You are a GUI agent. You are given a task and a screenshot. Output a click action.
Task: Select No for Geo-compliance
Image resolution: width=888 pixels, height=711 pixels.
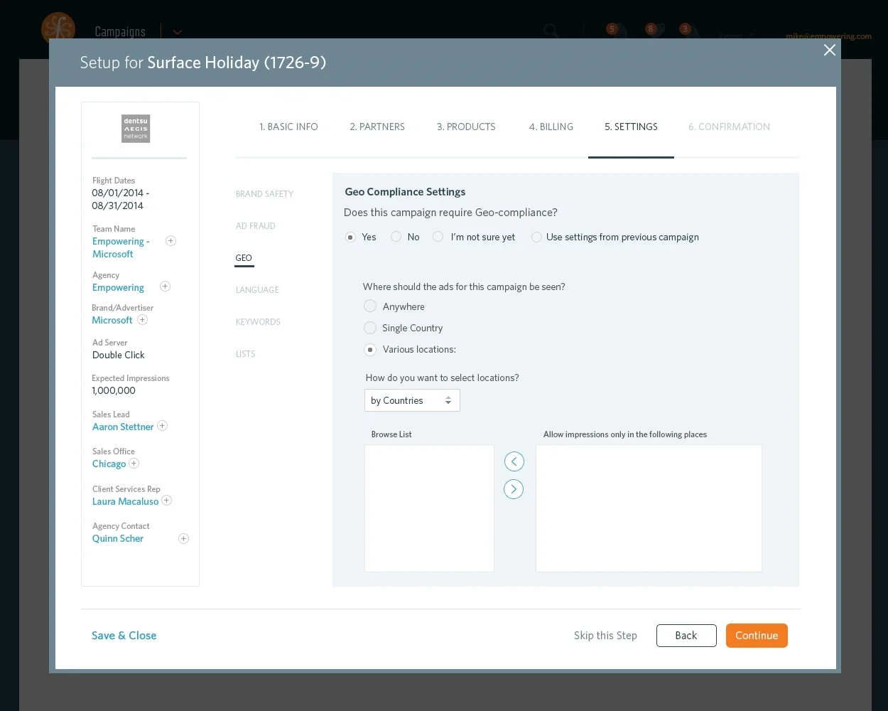pos(396,237)
